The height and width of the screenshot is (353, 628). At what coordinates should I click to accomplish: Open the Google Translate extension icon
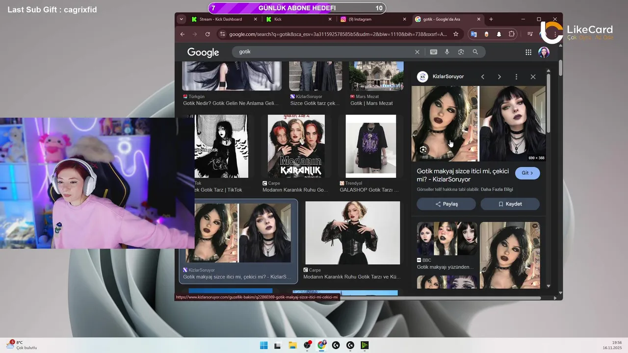coord(473,34)
